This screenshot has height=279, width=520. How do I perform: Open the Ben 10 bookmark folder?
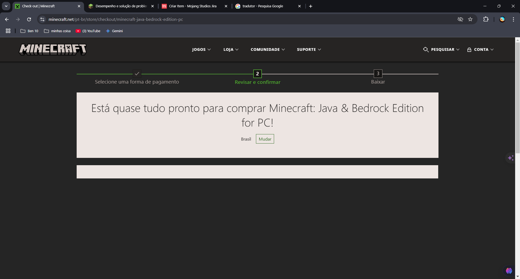coord(29,31)
